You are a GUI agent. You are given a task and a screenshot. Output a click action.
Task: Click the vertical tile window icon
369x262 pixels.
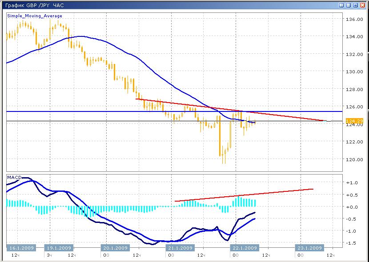[341, 5]
